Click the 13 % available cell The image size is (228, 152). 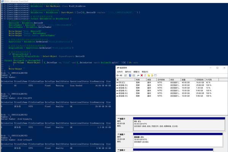(208, 88)
